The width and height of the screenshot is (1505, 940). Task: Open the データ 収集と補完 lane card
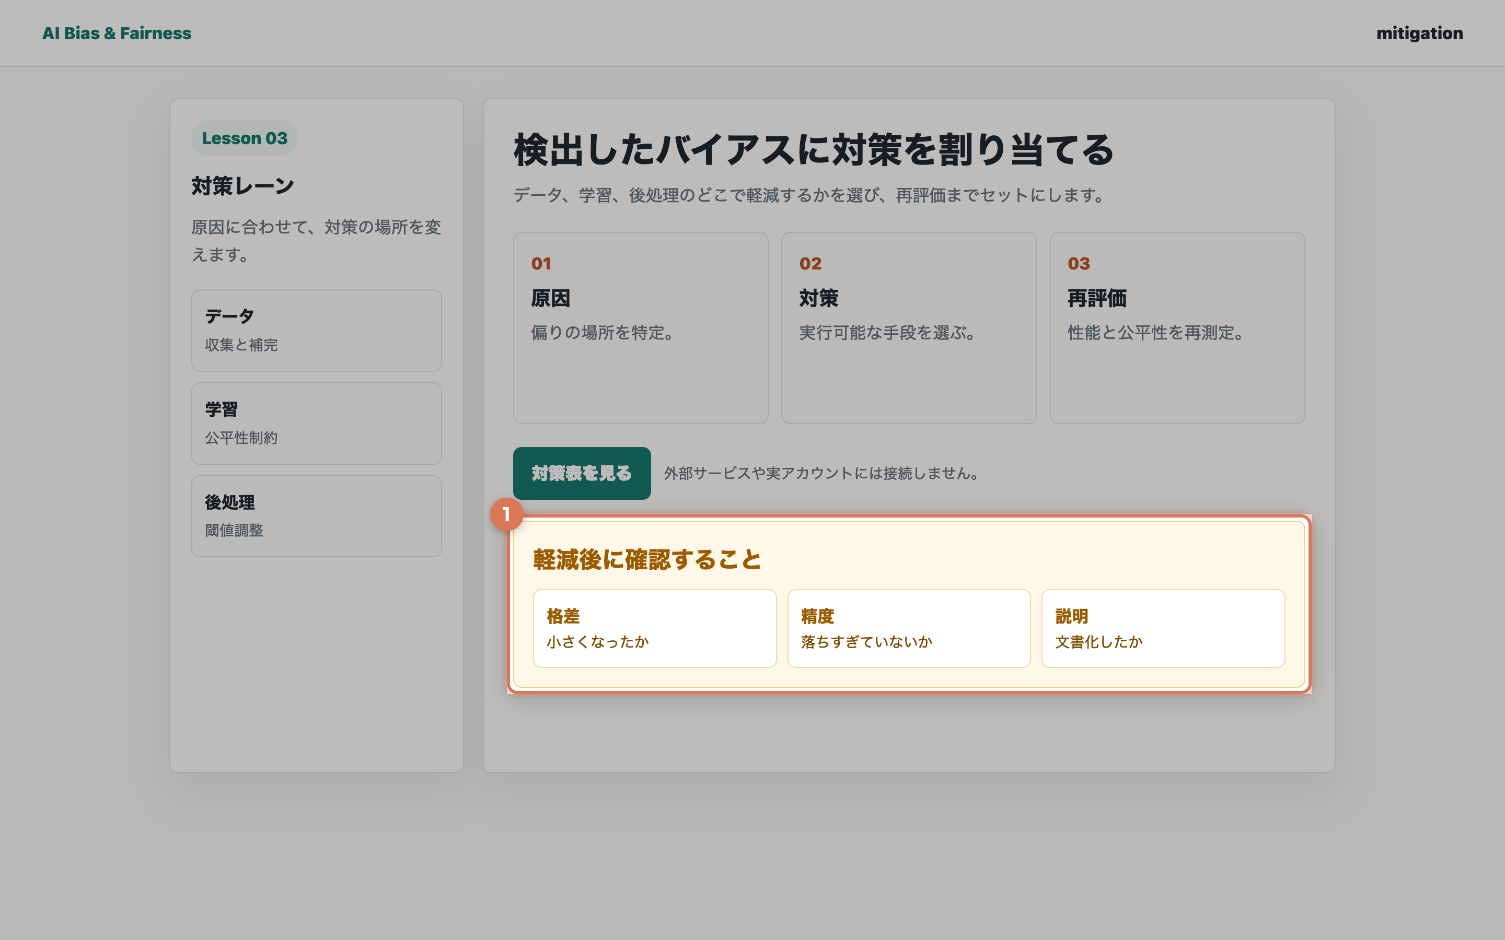pyautogui.click(x=317, y=331)
